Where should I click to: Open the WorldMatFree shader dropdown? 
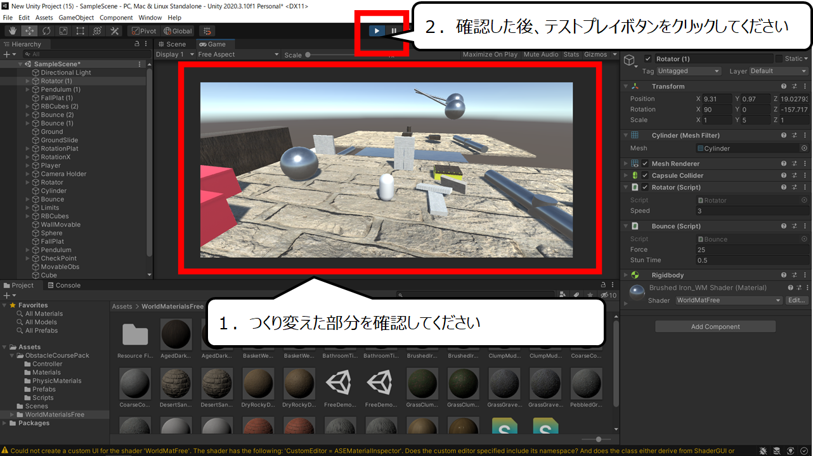point(729,300)
